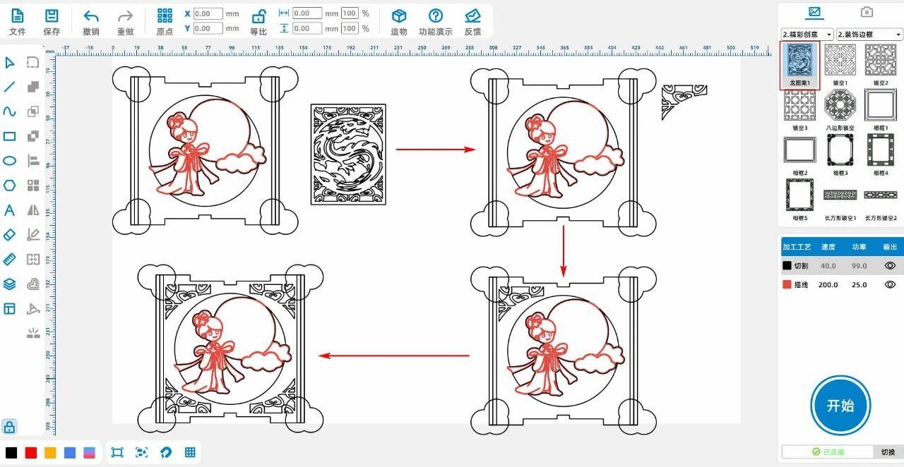This screenshot has width=904, height=467.
Task: Expand the 2.精彩创意 category dropdown
Action: coord(807,34)
